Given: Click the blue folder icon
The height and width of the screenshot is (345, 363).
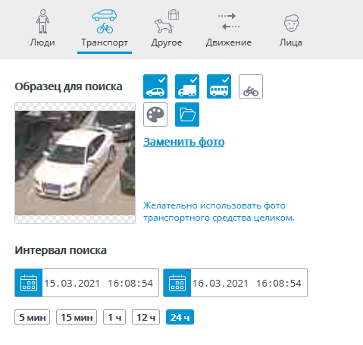Looking at the screenshot, I should click(x=187, y=114).
